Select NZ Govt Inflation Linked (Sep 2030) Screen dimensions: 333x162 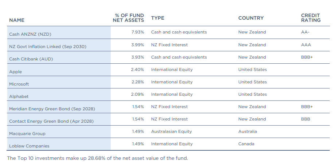pos(48,47)
